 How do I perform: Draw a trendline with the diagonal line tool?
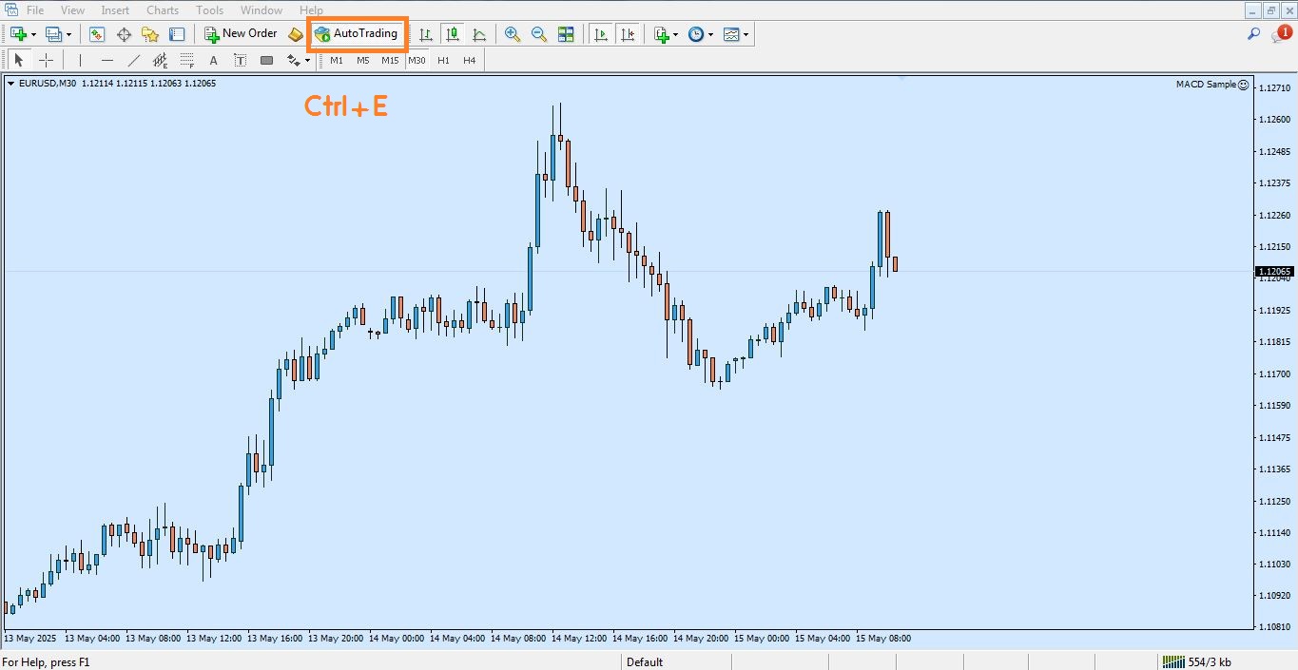pyautogui.click(x=134, y=61)
